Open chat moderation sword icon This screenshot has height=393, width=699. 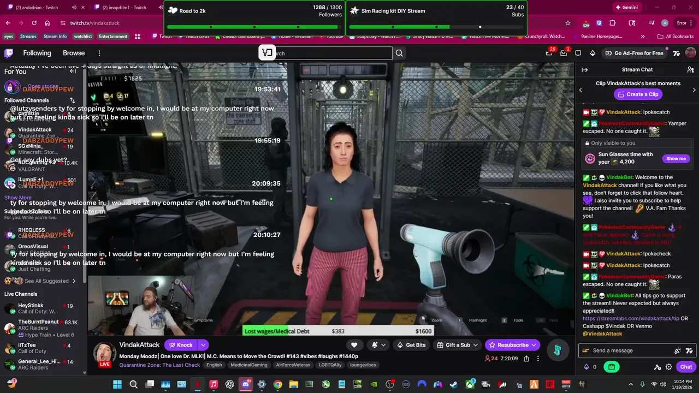657,367
